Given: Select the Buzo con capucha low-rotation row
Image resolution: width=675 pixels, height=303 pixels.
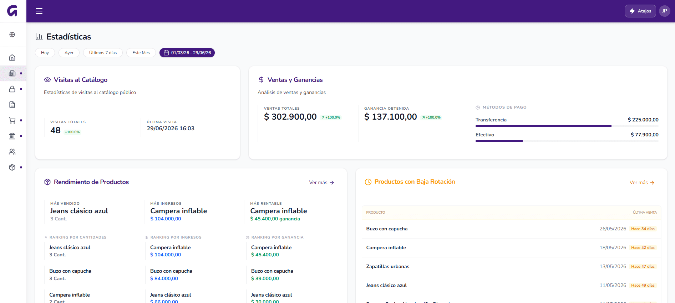Looking at the screenshot, I should [x=511, y=229].
